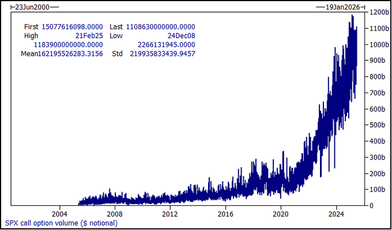Screen dimensions: 392x230
Task: Click the 2004 x-axis tick label
Action: tap(60, 214)
